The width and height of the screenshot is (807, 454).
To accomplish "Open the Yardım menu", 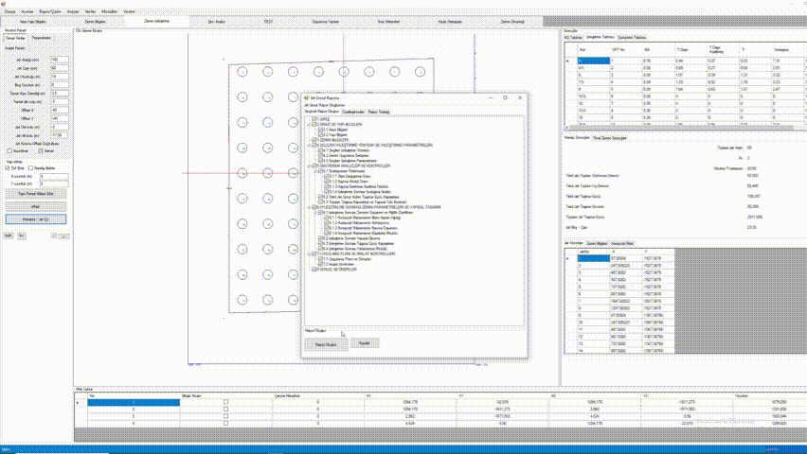I will pos(130,10).
